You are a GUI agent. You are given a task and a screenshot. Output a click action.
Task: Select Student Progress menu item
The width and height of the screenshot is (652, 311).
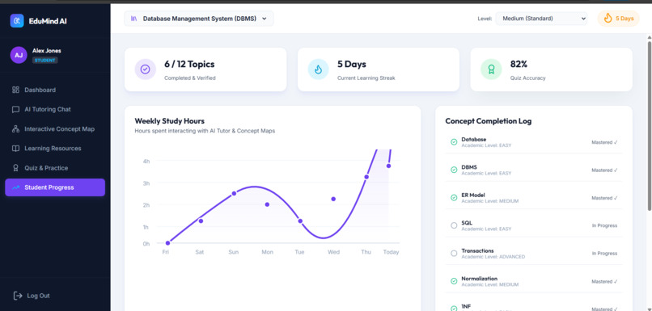click(55, 187)
